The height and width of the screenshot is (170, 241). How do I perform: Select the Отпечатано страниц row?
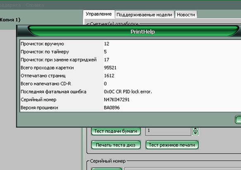point(131,76)
